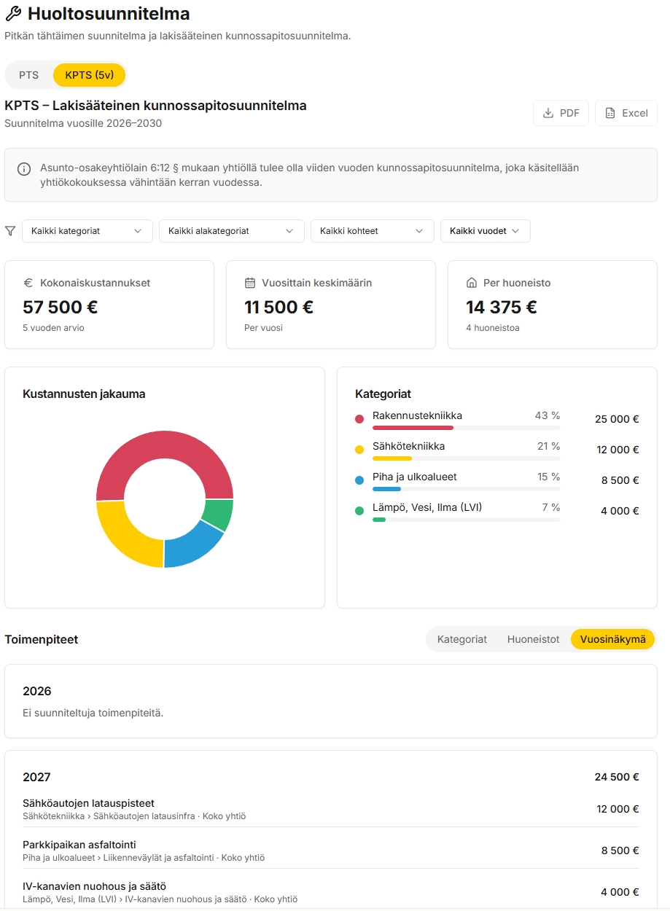The height and width of the screenshot is (911, 670).
Task: Click the funnel filter icon
Action: point(10,231)
